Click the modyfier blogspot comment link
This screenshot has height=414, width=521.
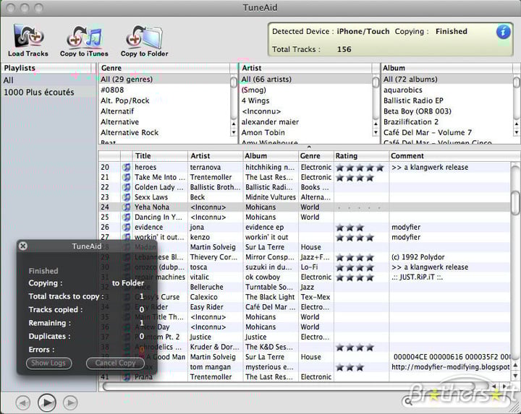pyautogui.click(x=450, y=367)
